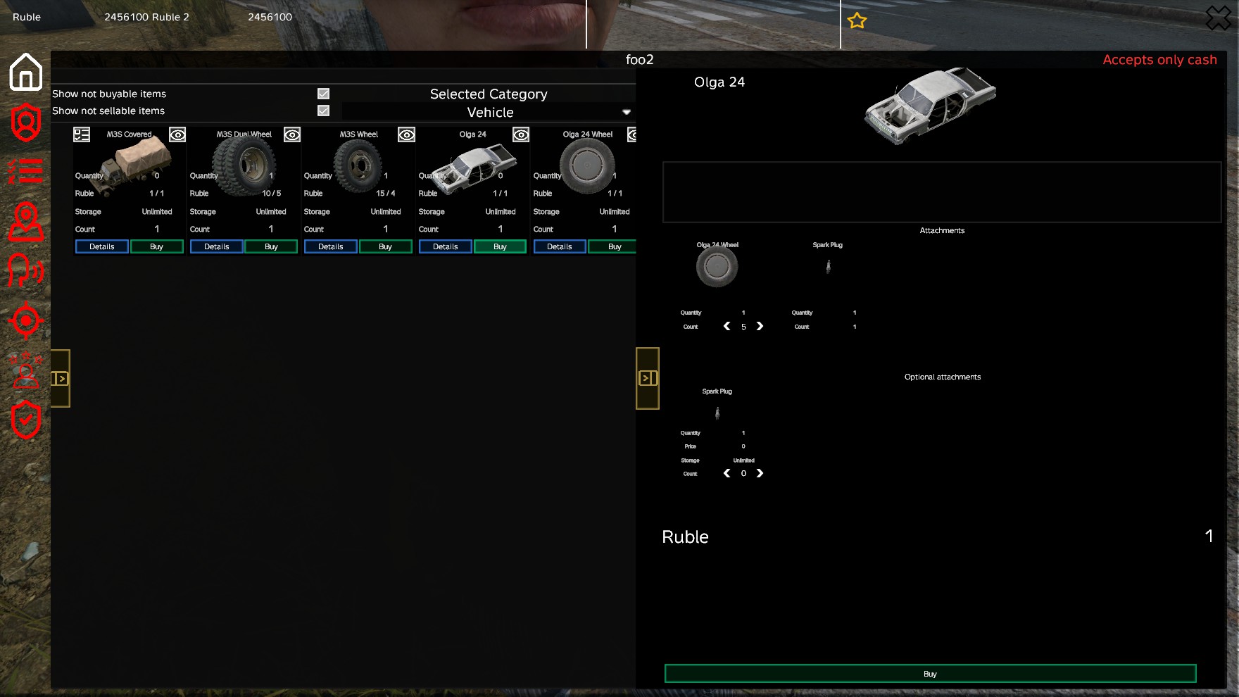The width and height of the screenshot is (1239, 697).
Task: Click the Ruble total price label
Action: [685, 536]
